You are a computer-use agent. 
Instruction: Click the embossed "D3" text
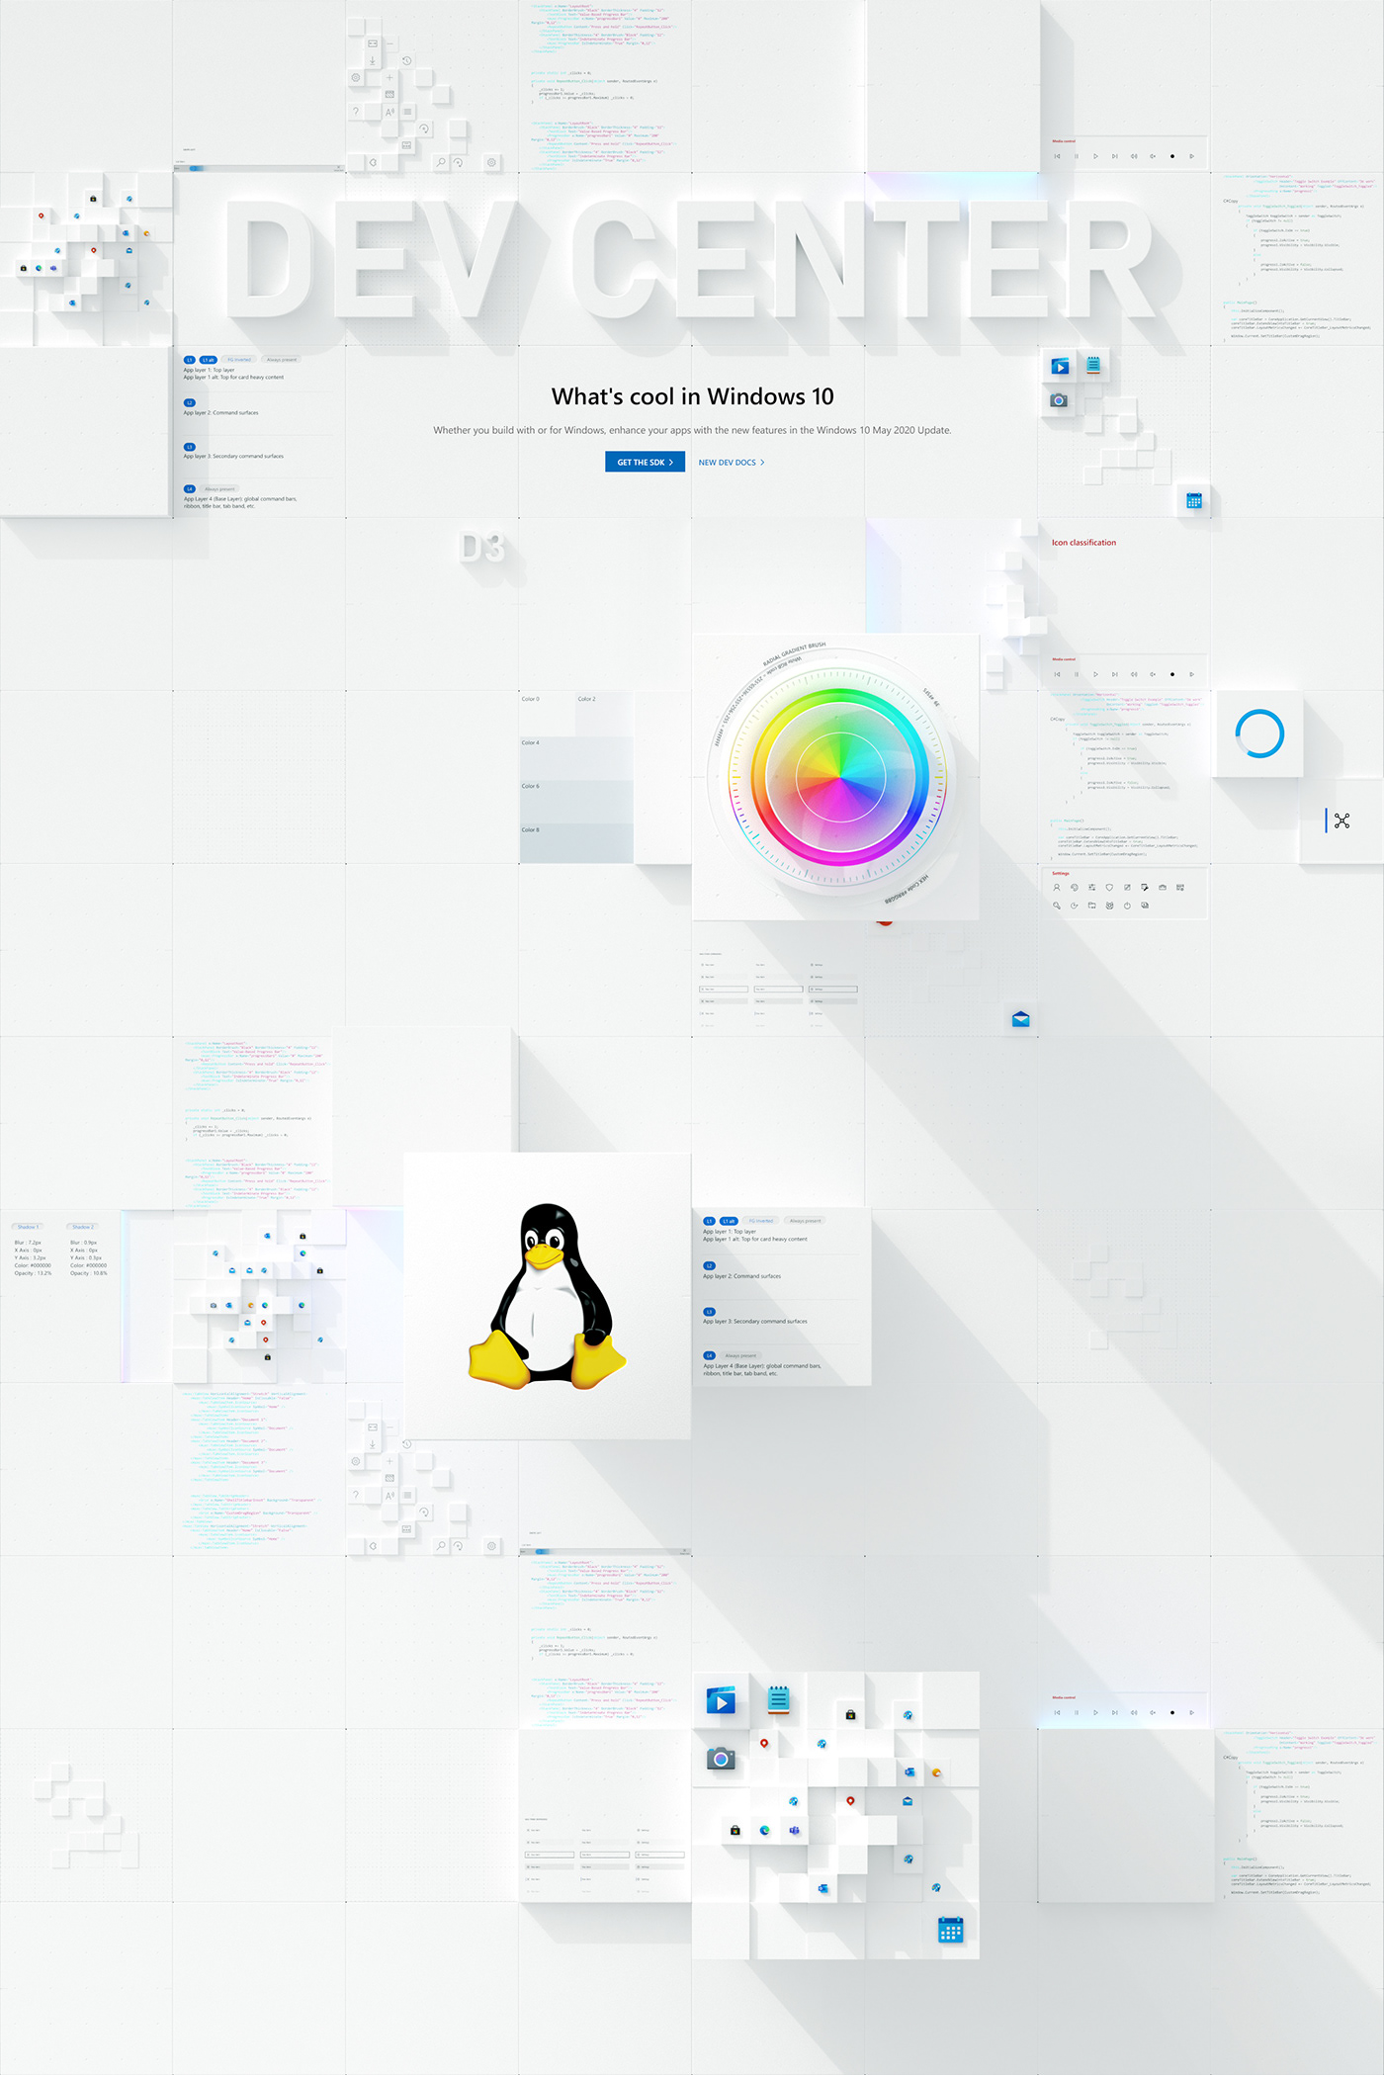(482, 548)
